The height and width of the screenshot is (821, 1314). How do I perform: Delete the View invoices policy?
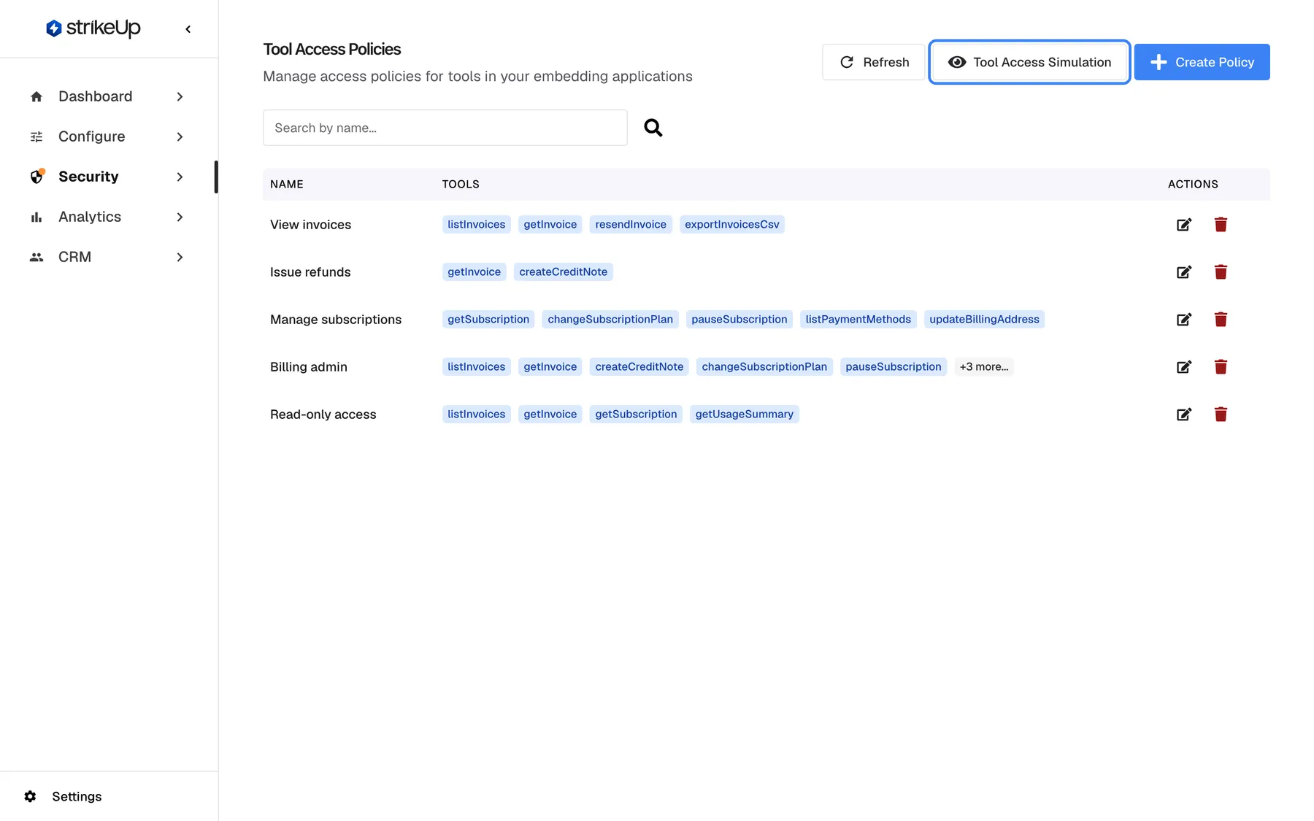[x=1221, y=225]
